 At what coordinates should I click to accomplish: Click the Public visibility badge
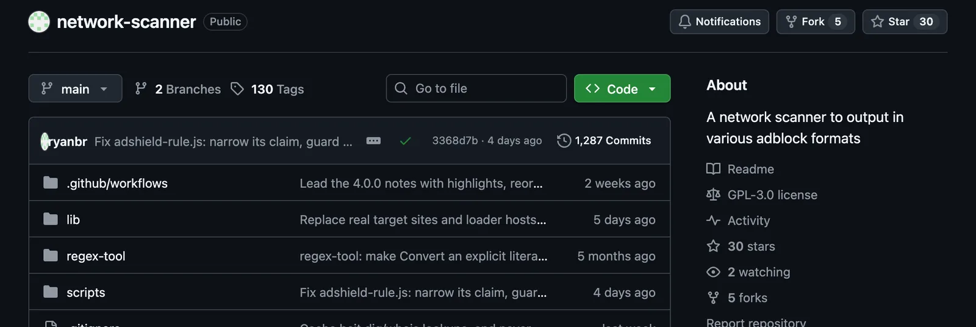coord(225,21)
